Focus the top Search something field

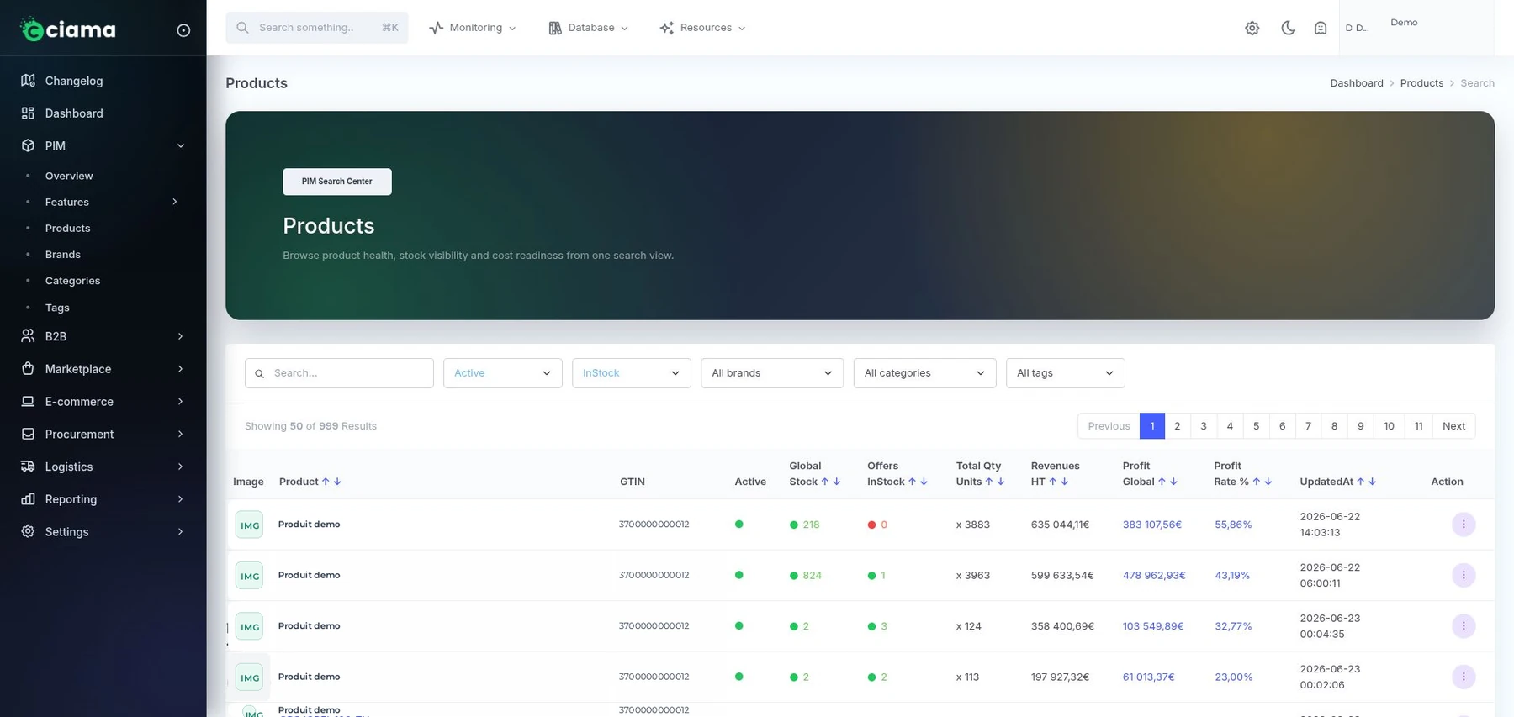[316, 28]
